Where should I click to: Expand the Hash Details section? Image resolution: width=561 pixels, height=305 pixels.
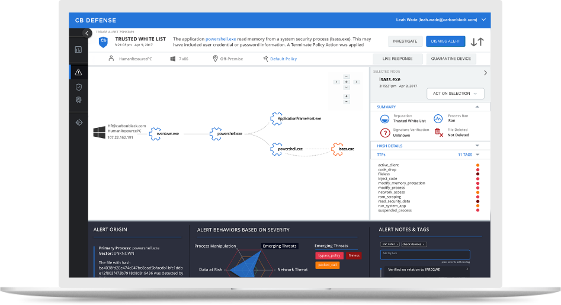point(477,146)
